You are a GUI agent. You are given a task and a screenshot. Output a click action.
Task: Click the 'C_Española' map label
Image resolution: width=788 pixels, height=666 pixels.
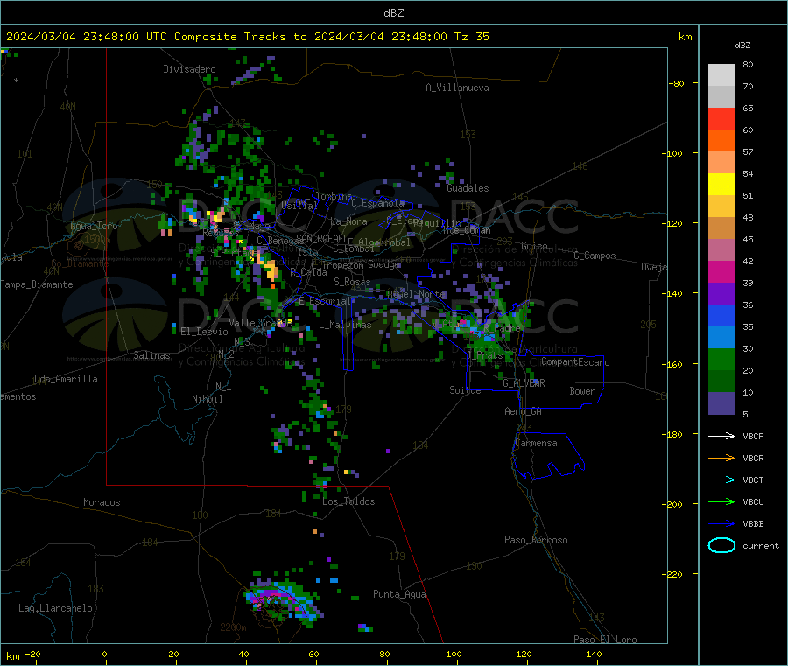(378, 203)
